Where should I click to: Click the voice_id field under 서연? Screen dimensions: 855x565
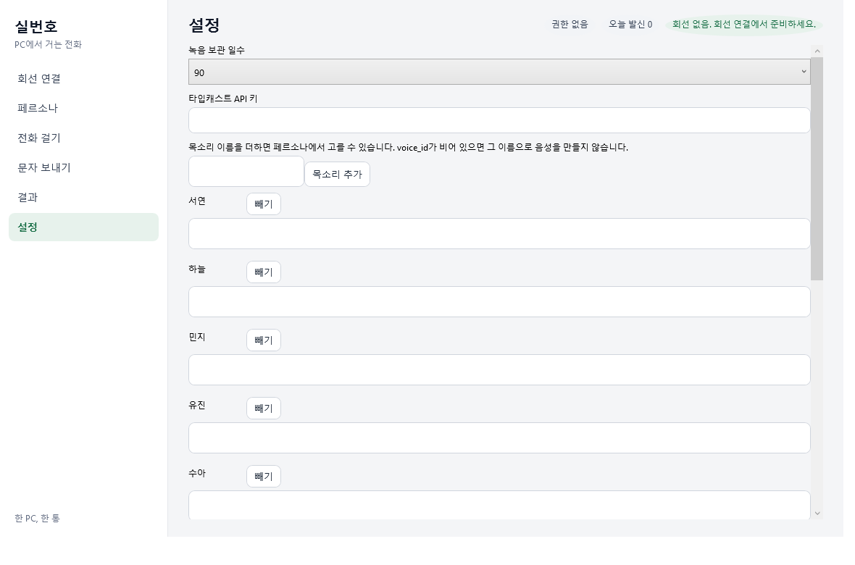pyautogui.click(x=499, y=233)
